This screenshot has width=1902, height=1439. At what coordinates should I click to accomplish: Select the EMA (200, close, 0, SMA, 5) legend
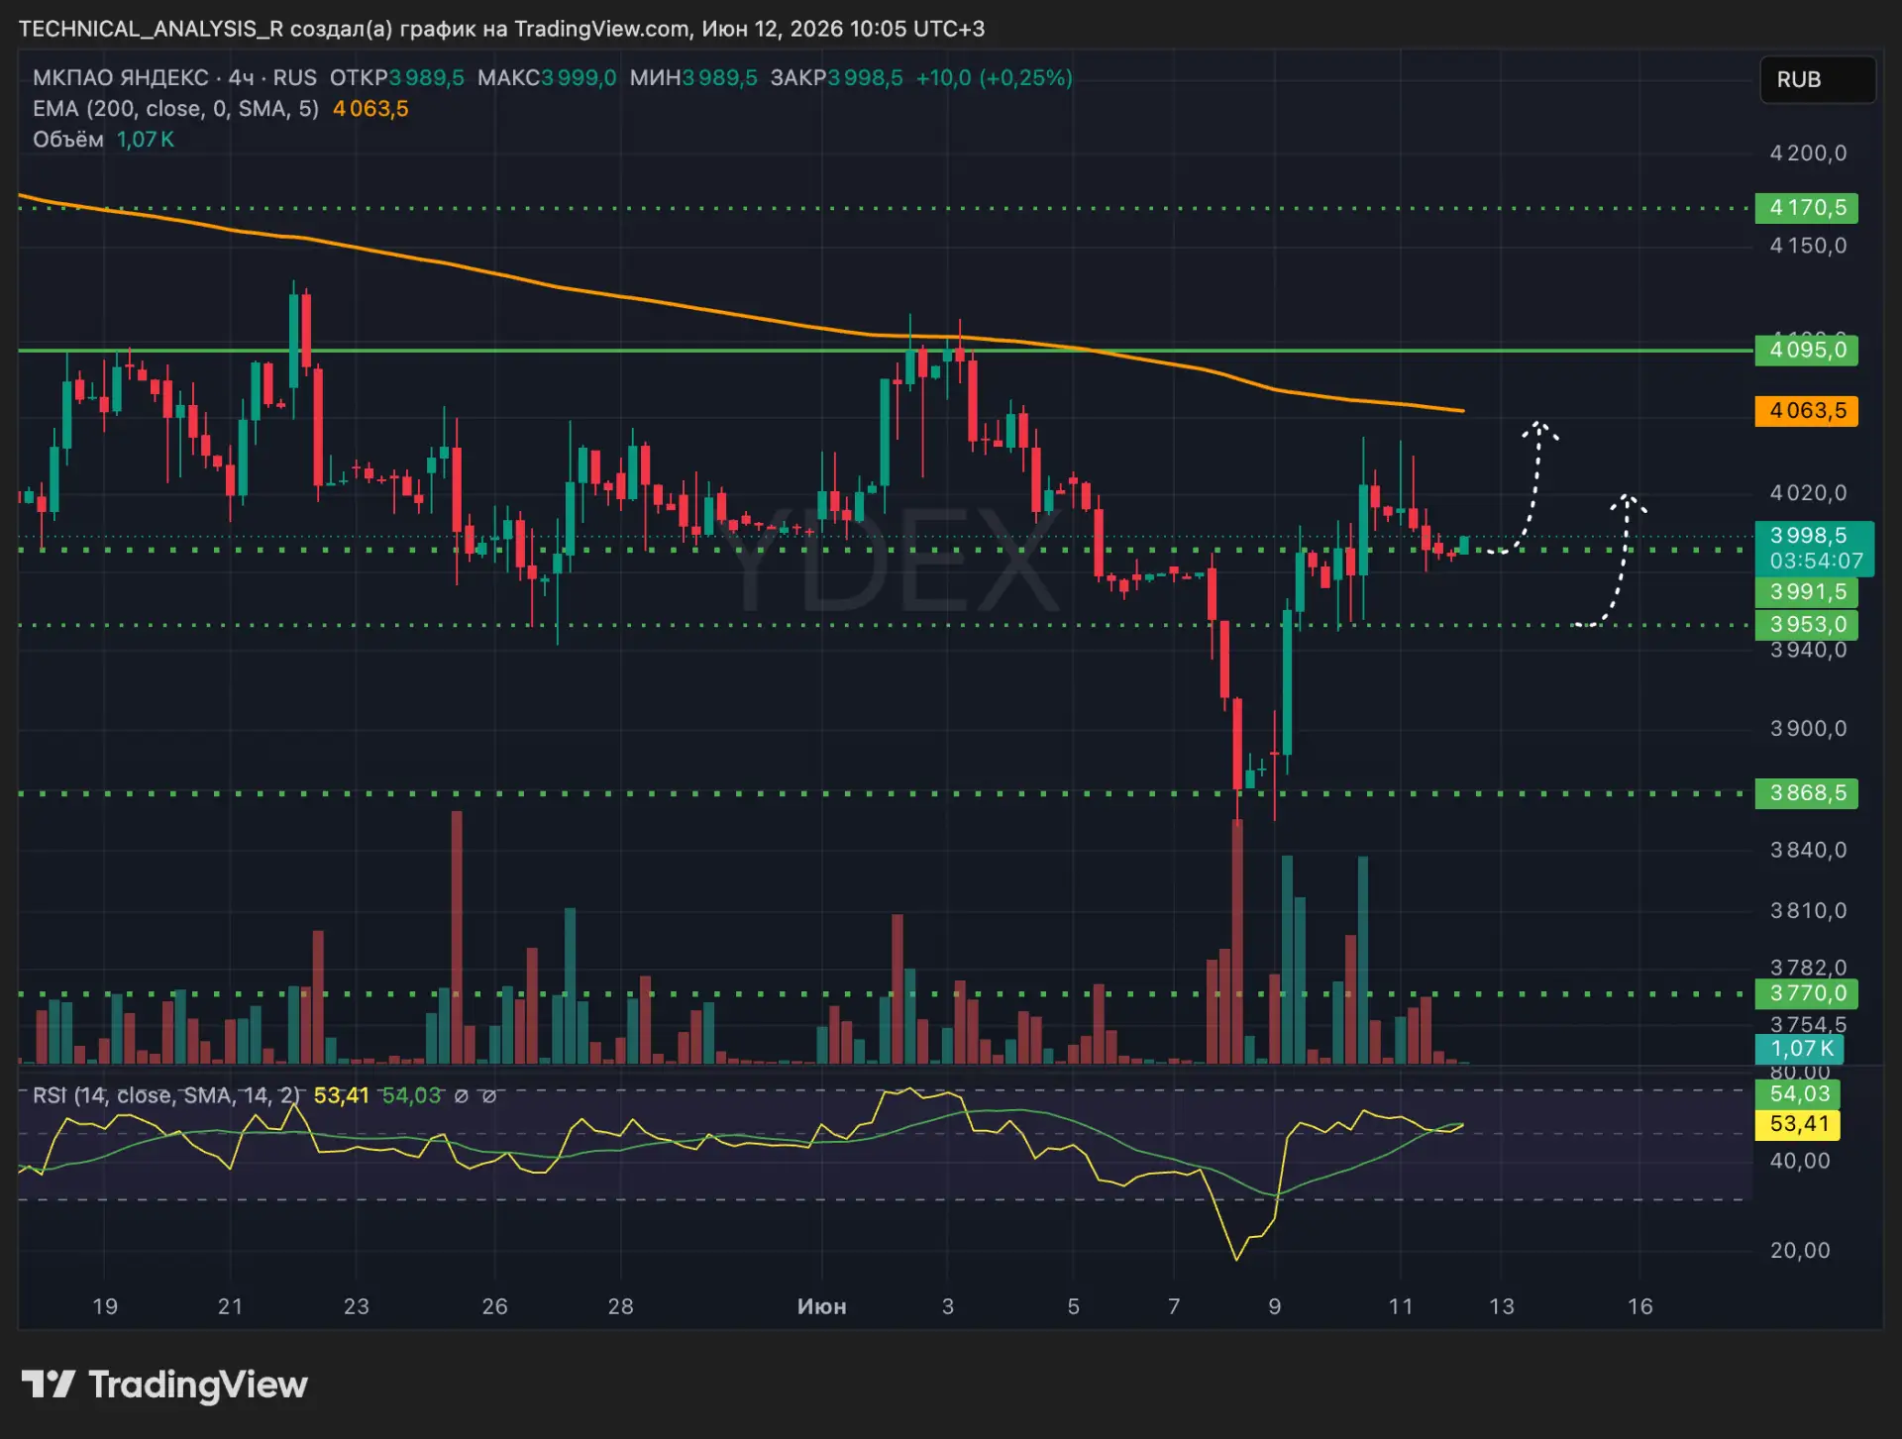coord(175,109)
